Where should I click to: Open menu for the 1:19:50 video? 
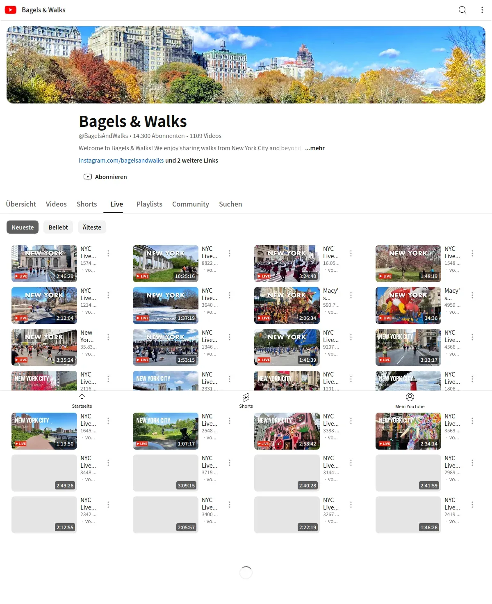[108, 421]
